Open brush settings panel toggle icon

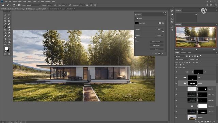(x=19, y=5)
